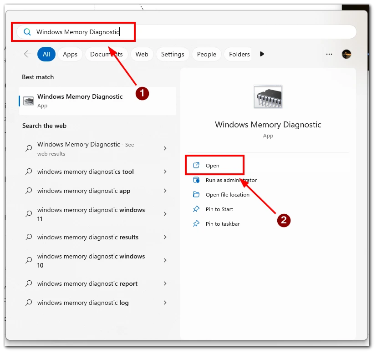The width and height of the screenshot is (377, 354).
Task: Expand the 'diagnostic app' suggestion chevron
Action: click(165, 191)
